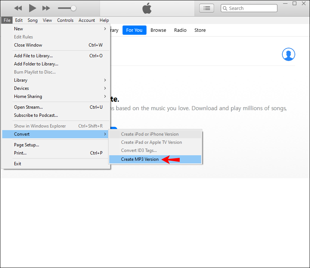Click Create iPod or iPhone Version
Viewport: 310px width, 268px height.
pyautogui.click(x=155, y=134)
